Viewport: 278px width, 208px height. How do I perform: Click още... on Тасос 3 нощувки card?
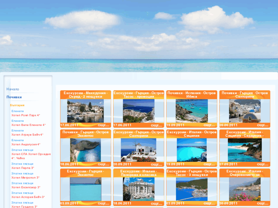click(209, 203)
